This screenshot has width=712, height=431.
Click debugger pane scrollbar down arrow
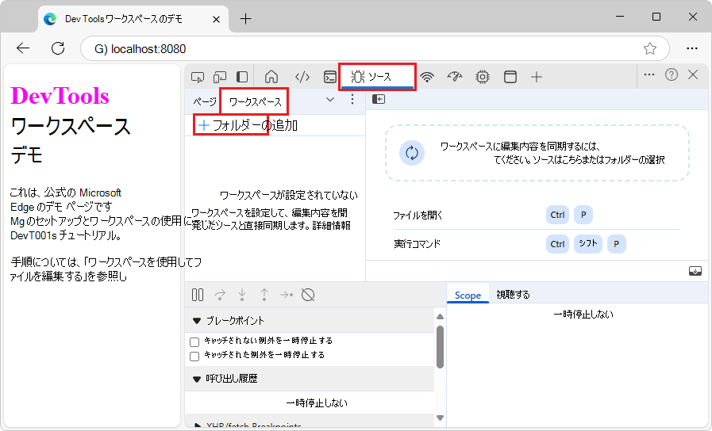coord(440,418)
